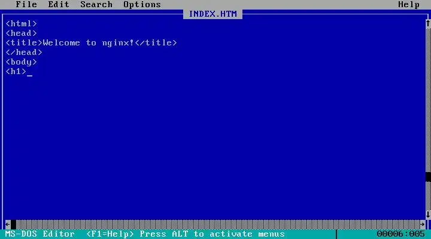Click the vertical scrollbar down arrow
Image resolution: width=431 pixels, height=239 pixels.
tap(428, 215)
